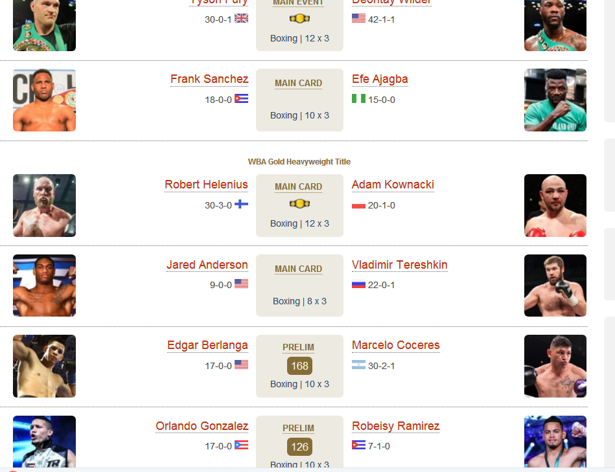Open Jared Anderson's profile link
This screenshot has height=472, width=615.
coord(207,265)
